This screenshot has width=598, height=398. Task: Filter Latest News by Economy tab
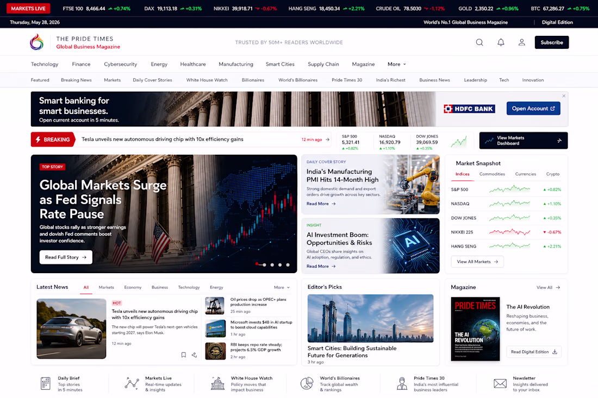(x=133, y=288)
